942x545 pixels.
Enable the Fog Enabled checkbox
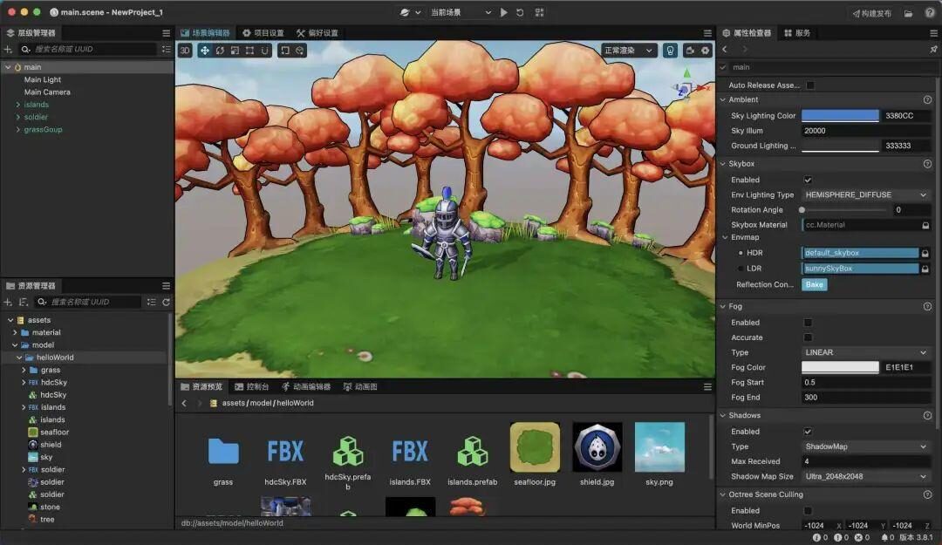pyautogui.click(x=808, y=323)
